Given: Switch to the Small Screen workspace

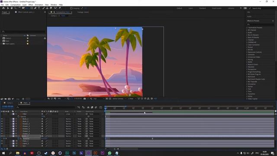Looking at the screenshot, I should (x=216, y=8).
